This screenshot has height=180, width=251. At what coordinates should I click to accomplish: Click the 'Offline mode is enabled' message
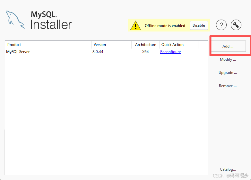[165, 26]
